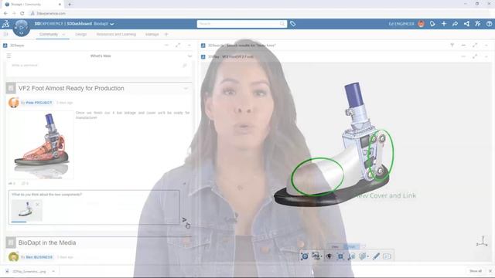Maximize the 3DPlay widget
The width and height of the screenshot is (495, 278).
[x=475, y=56]
